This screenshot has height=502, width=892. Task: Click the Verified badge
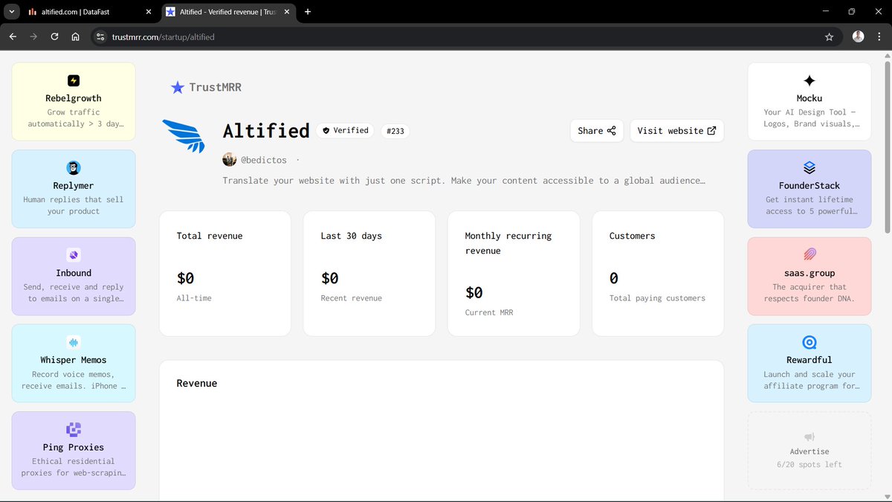(345, 130)
